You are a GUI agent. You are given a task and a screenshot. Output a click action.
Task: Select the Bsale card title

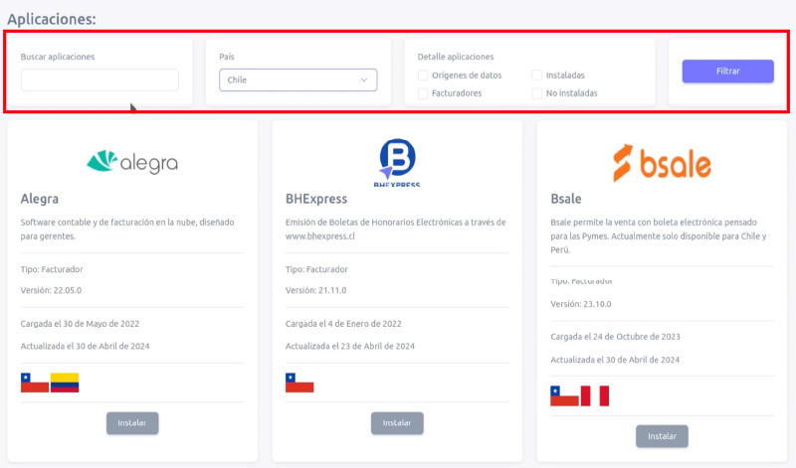(x=566, y=199)
